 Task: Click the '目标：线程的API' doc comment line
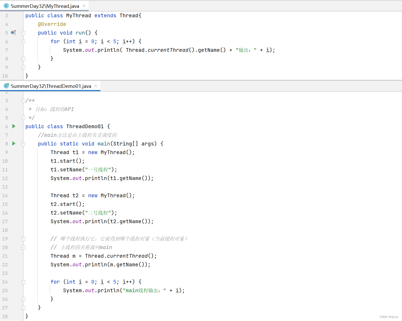(x=51, y=109)
